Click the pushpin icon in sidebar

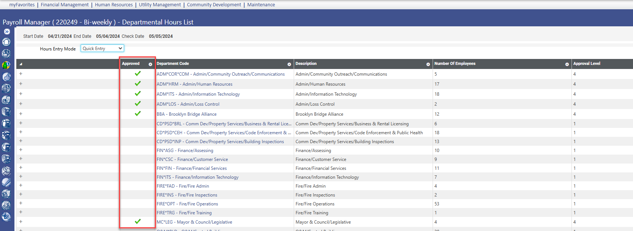coord(6,217)
